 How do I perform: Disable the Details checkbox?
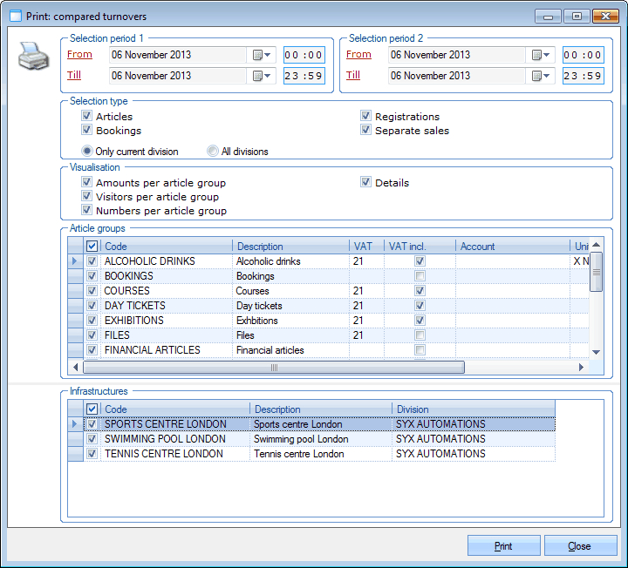tap(366, 183)
